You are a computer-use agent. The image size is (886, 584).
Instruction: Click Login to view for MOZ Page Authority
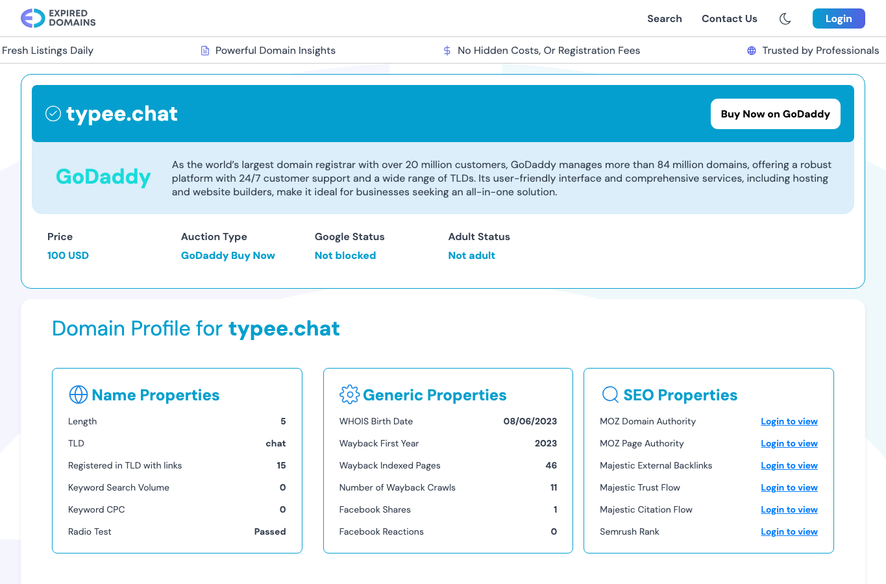pyautogui.click(x=789, y=444)
